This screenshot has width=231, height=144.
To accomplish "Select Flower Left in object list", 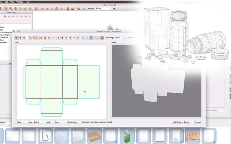I will coord(4,37).
